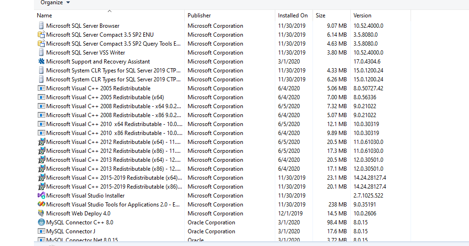This screenshot has height=246, width=469.
Task: Click version 17.0.4304.6 value
Action: tap(367, 62)
